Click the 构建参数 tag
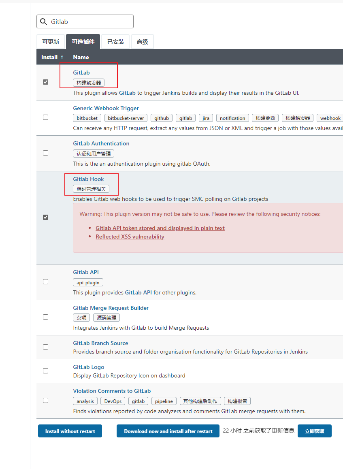Screen dimensions: 343x469 265,118
